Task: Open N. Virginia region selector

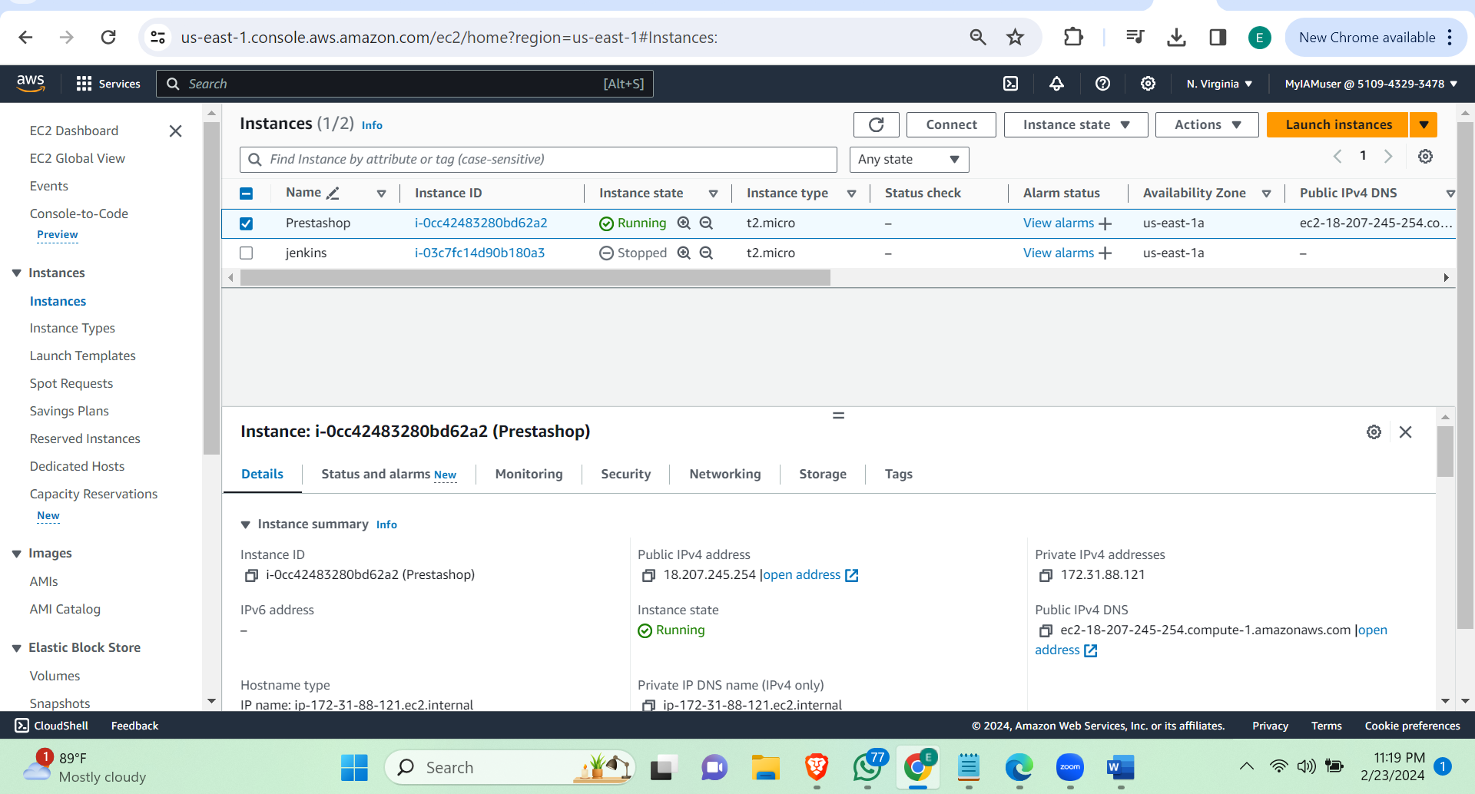Action: 1219,84
